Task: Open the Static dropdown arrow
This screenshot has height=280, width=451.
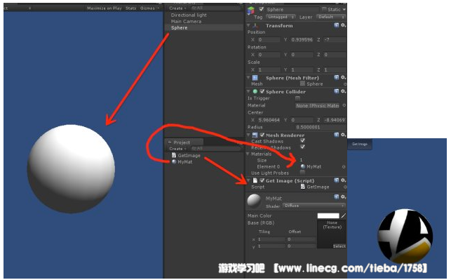Action: click(344, 10)
